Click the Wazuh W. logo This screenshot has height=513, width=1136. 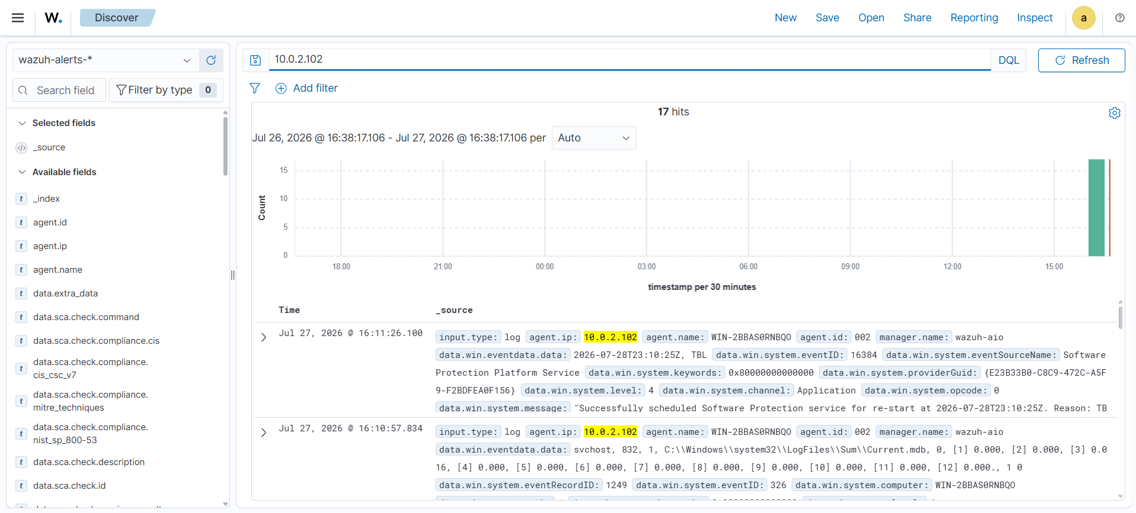coord(53,18)
